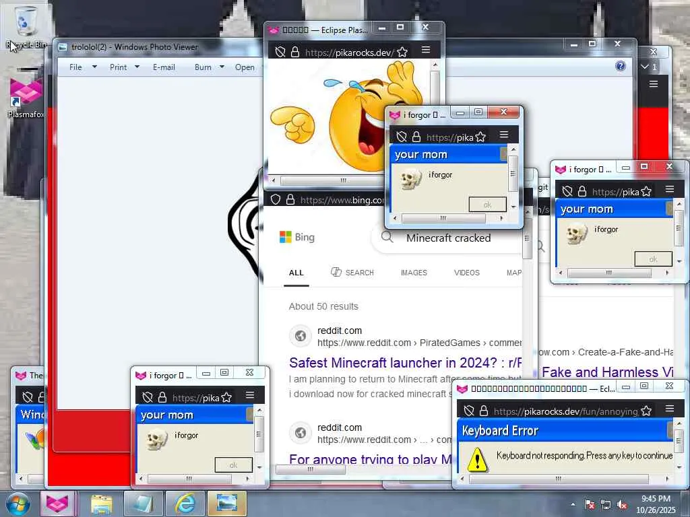
Task: Open the Plasmafox desktop shortcut
Action: 26,97
